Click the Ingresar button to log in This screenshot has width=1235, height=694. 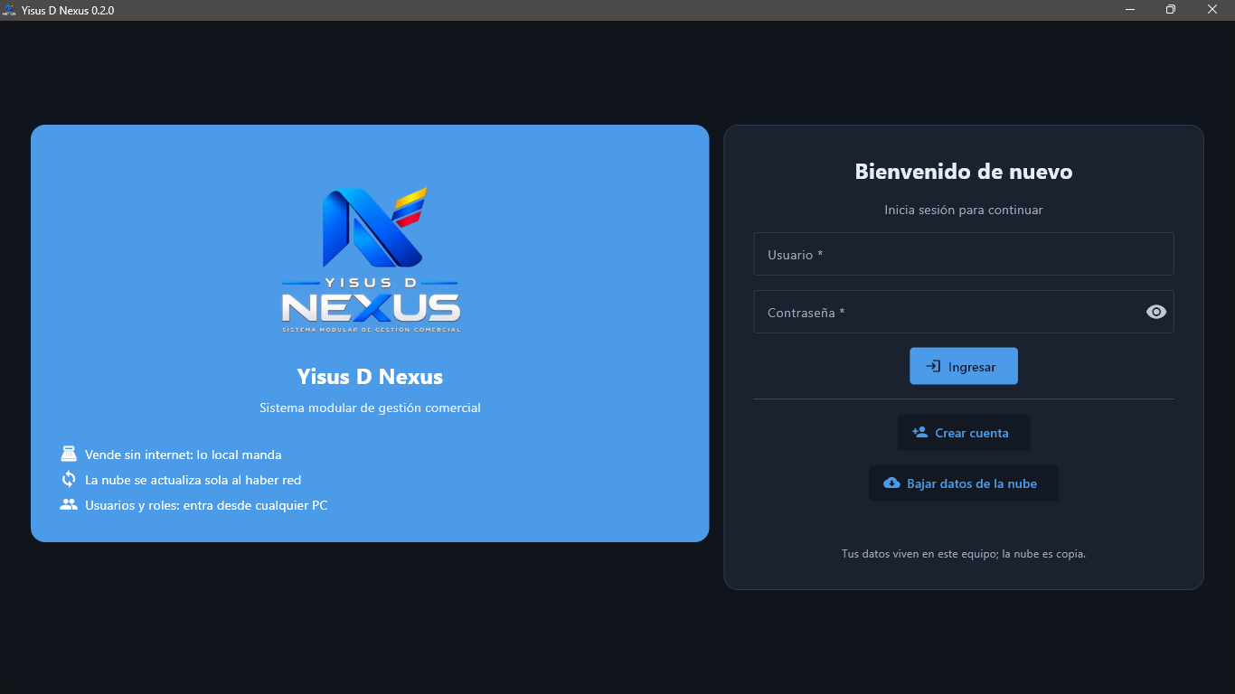click(964, 366)
